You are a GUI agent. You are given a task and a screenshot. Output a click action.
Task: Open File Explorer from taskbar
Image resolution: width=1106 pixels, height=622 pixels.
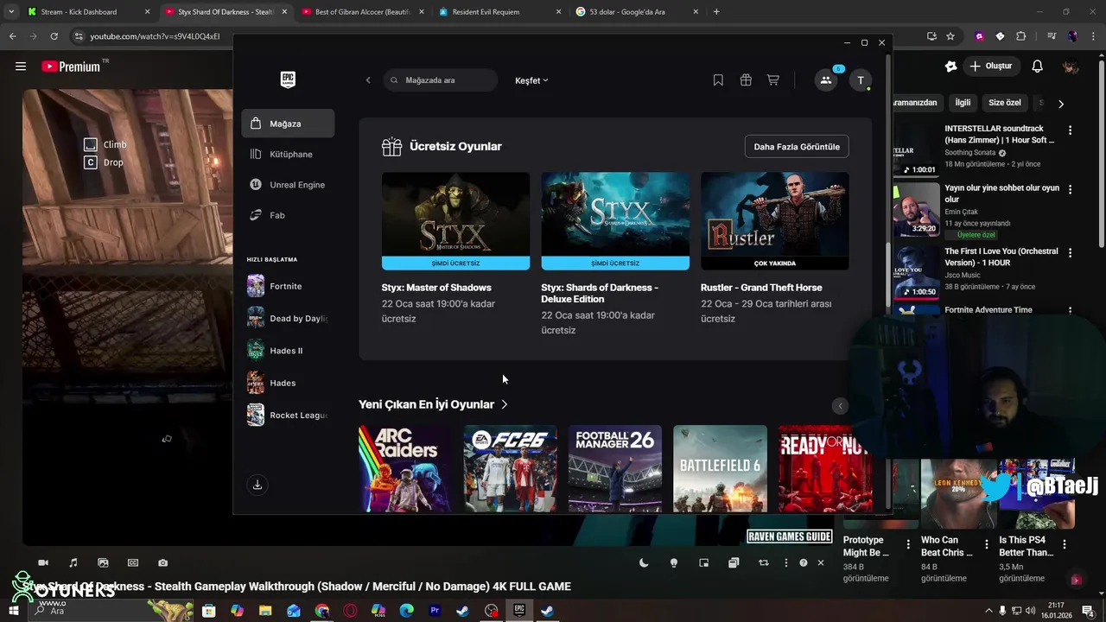265,610
